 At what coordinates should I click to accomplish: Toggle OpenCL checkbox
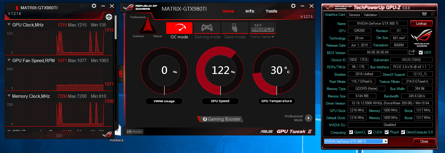pos(351,132)
